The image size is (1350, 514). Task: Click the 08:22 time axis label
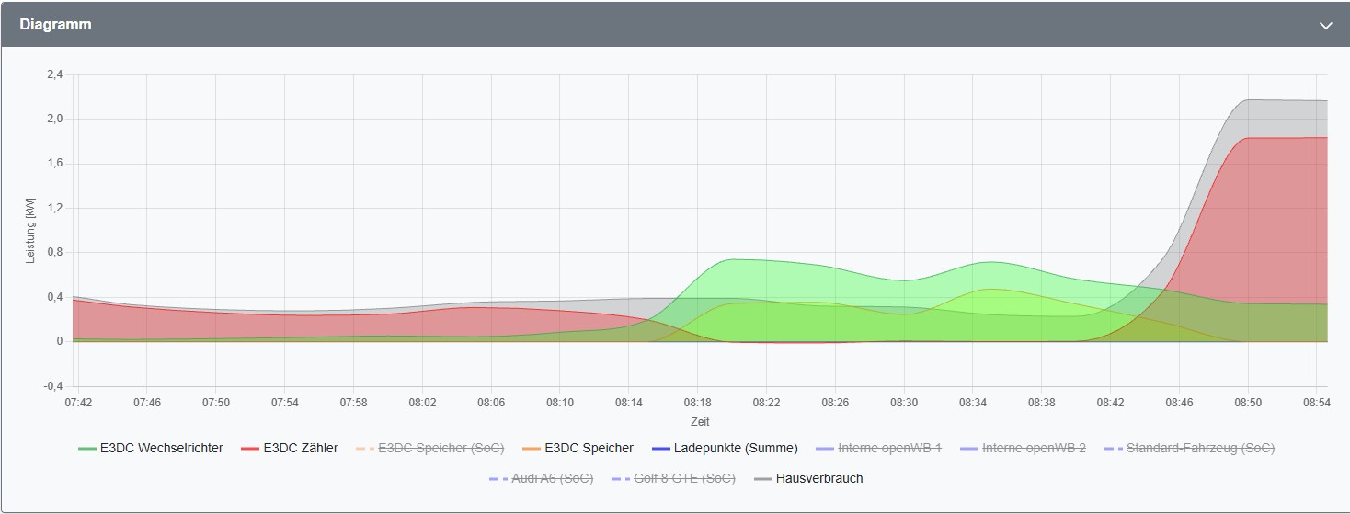[766, 404]
